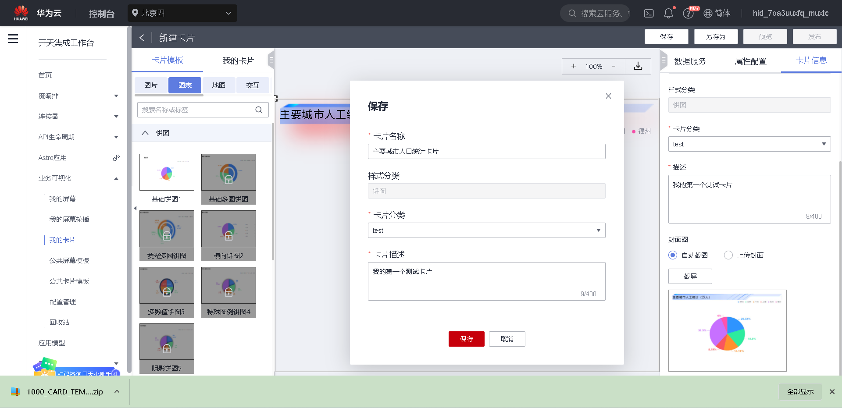Viewport: 842px width, 408px height.
Task: Select 上传封面 radio option
Action: [x=728, y=255]
